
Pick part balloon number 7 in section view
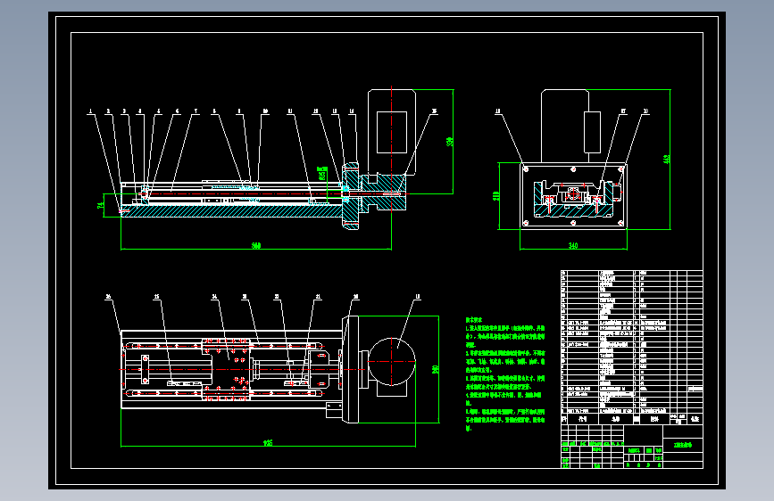click(x=196, y=111)
